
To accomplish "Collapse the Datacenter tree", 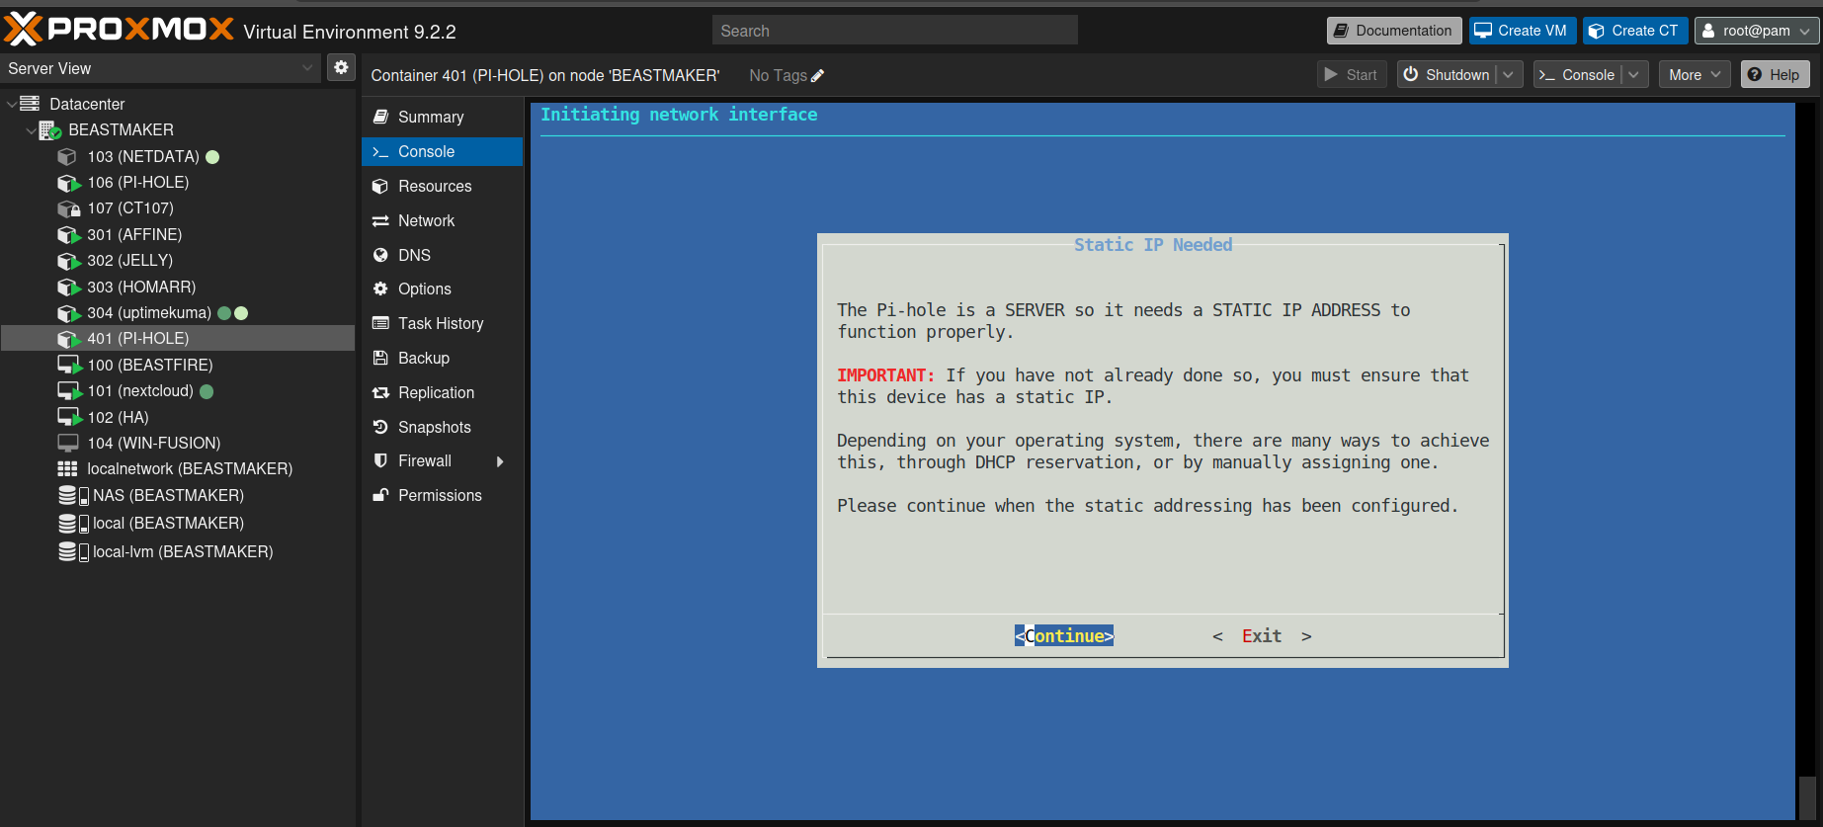I will pyautogui.click(x=11, y=104).
